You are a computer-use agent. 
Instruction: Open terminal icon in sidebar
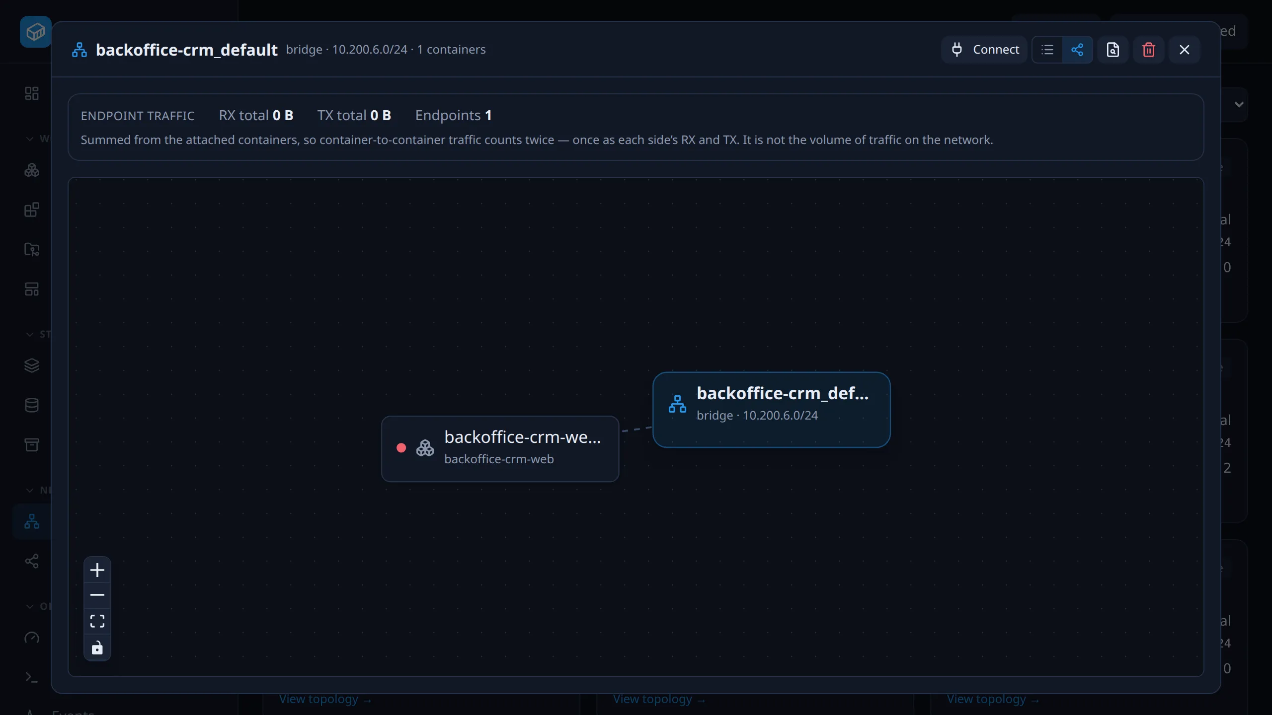[32, 677]
